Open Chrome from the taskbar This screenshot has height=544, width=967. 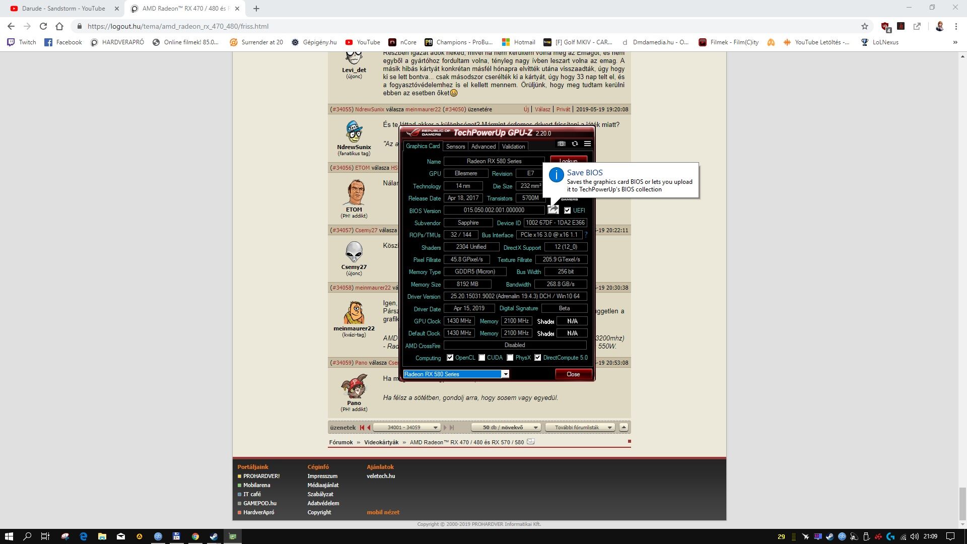(x=195, y=536)
